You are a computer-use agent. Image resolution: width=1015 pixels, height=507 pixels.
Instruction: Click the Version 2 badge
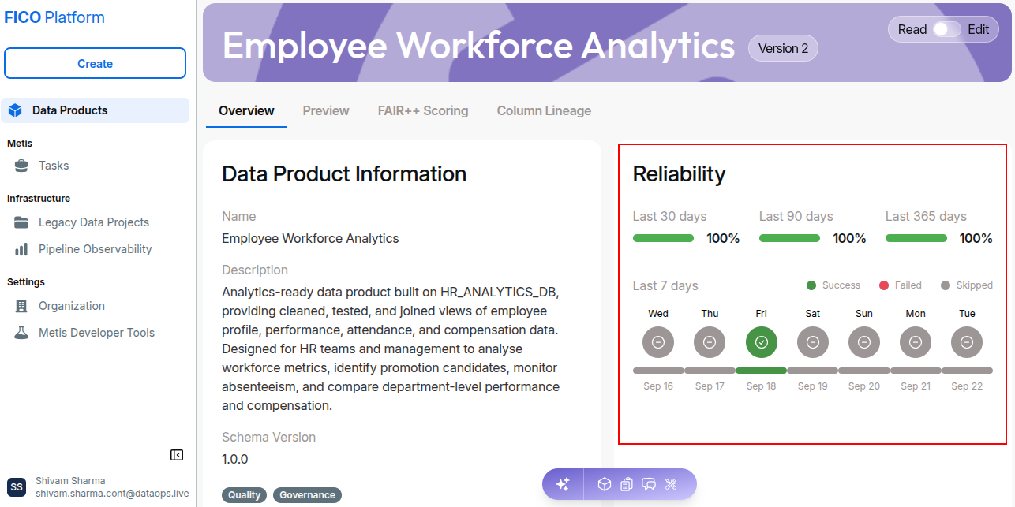pos(783,48)
